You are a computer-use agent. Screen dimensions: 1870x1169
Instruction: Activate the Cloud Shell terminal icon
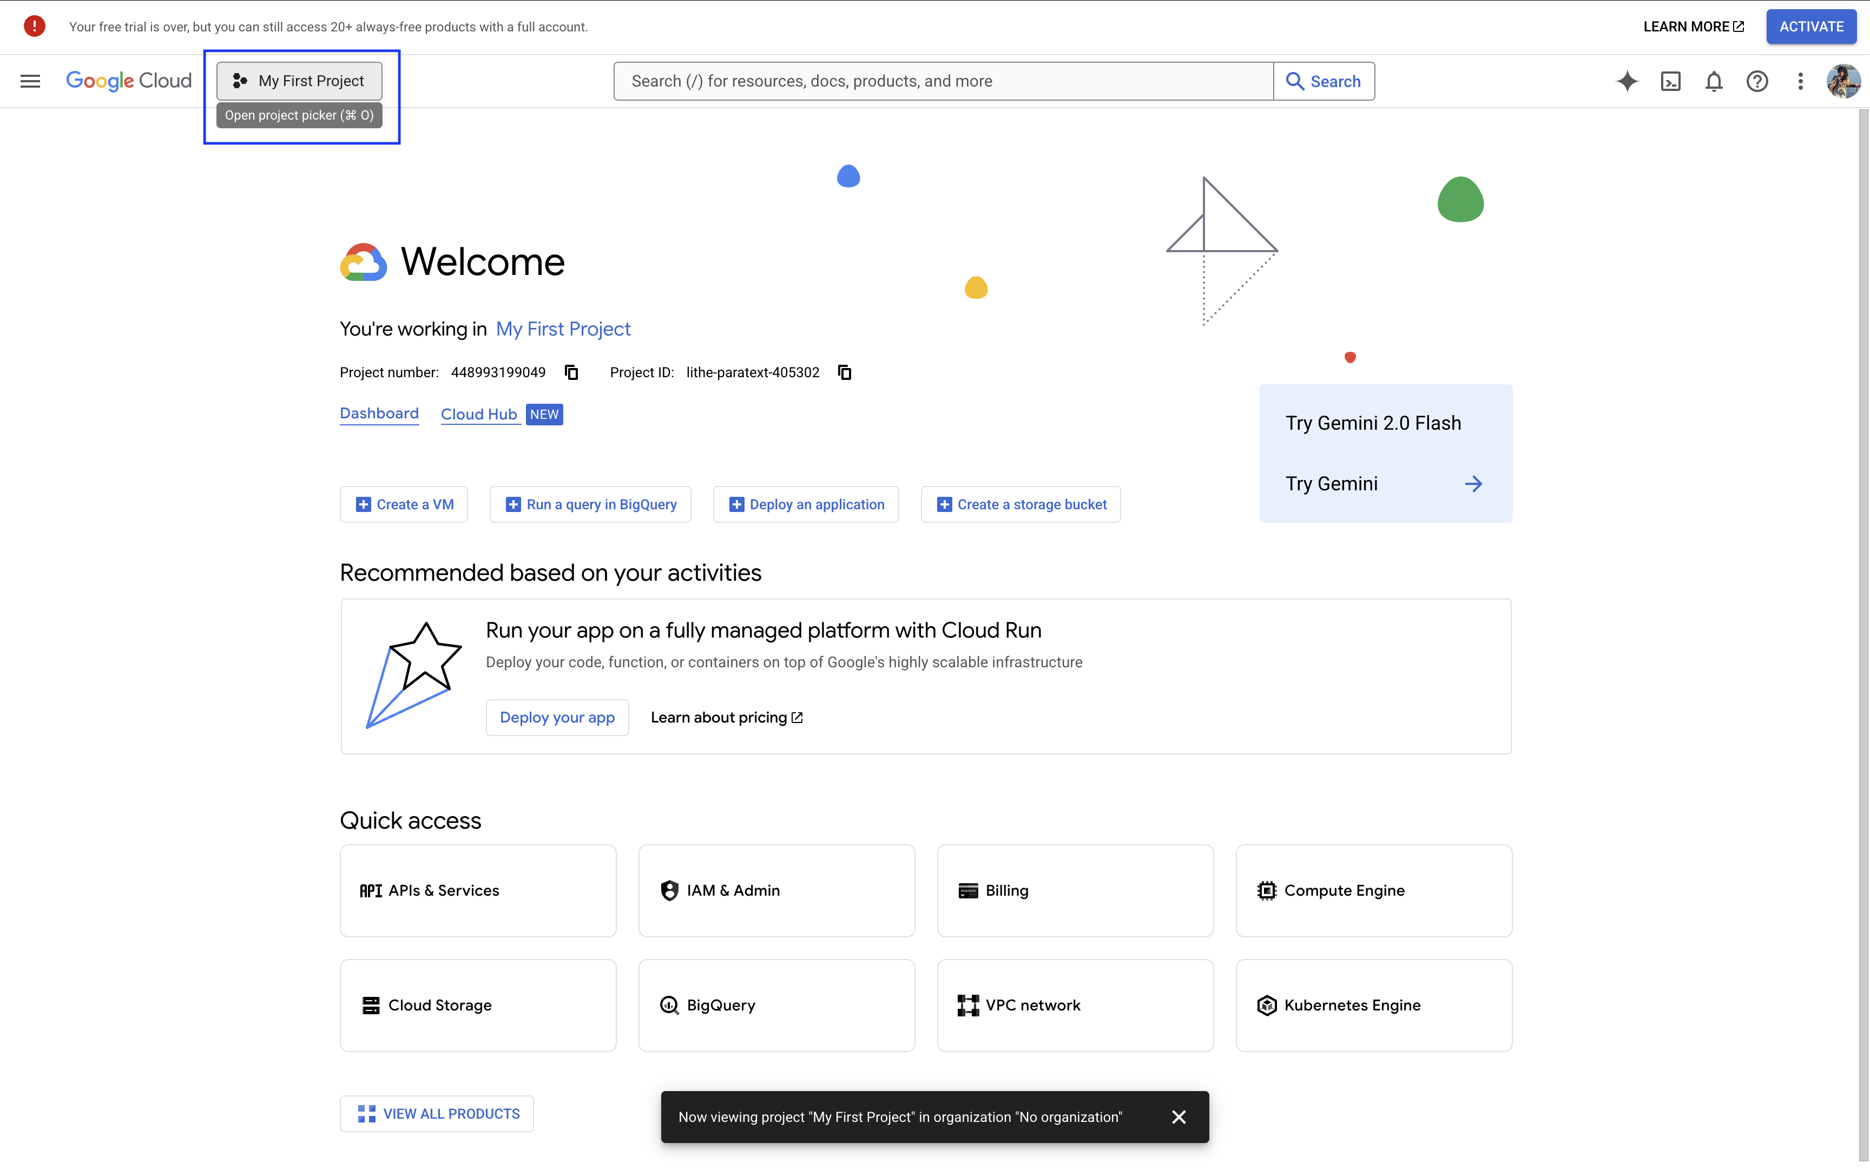pyautogui.click(x=1670, y=81)
